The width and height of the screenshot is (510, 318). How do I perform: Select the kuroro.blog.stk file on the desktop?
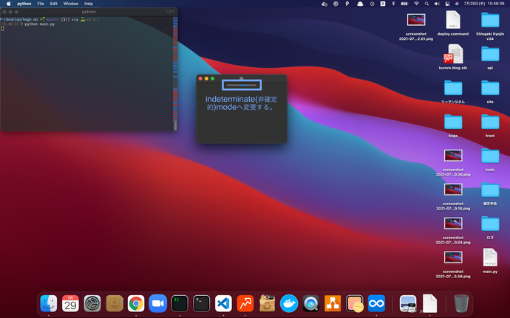coord(453,55)
